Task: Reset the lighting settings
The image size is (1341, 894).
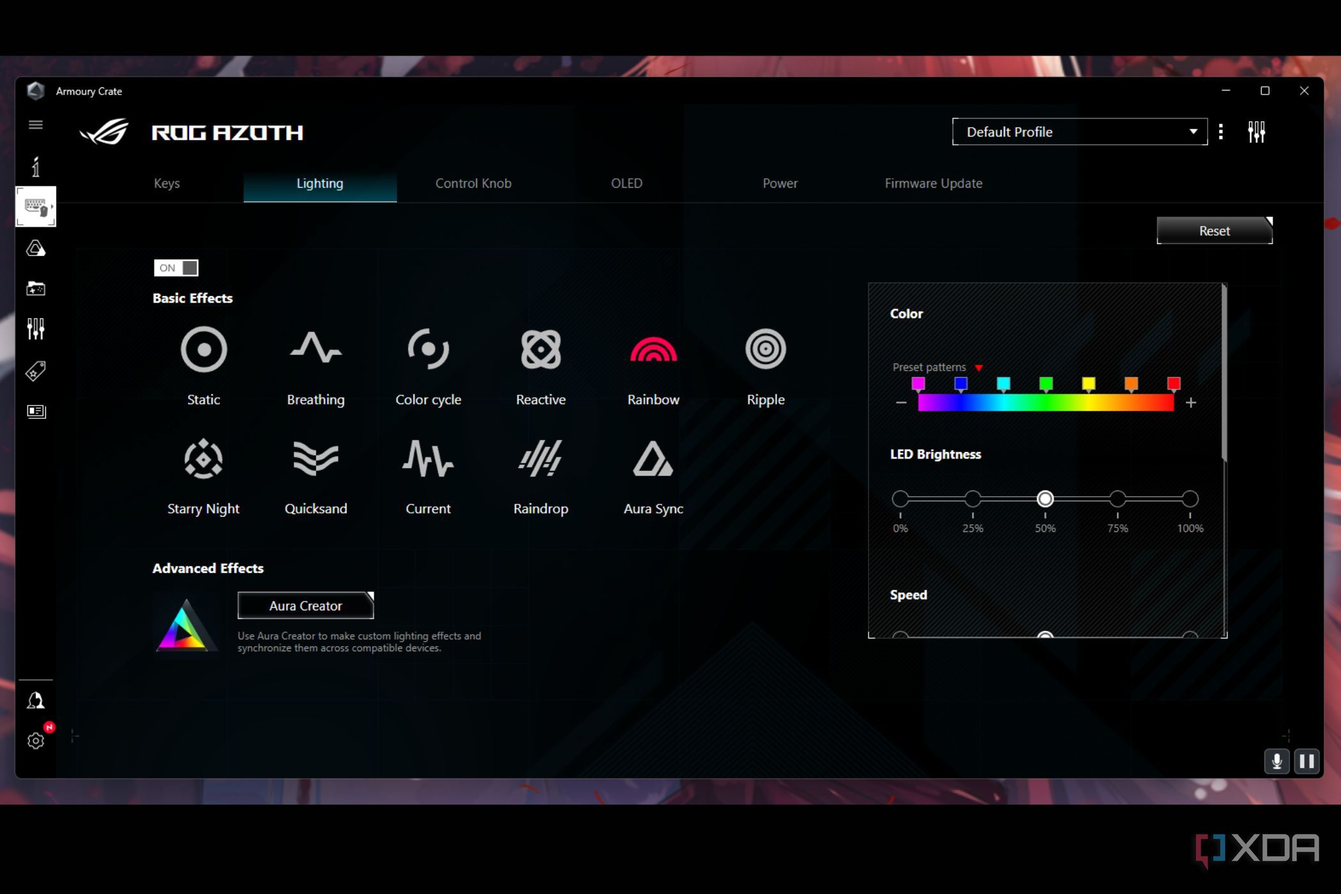Action: point(1213,231)
